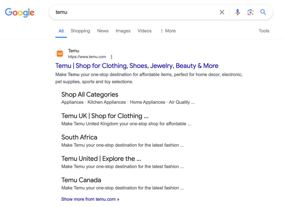Open three-dot options next to temu.com URL
This screenshot has width=283, height=207.
pos(112,57)
